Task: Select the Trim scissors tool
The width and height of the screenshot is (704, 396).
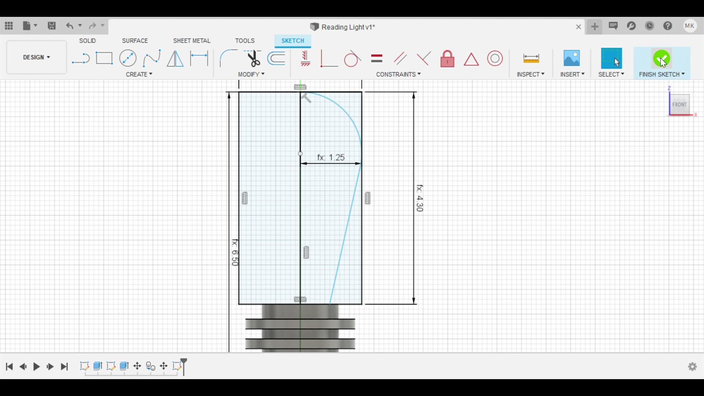Action: 253,59
